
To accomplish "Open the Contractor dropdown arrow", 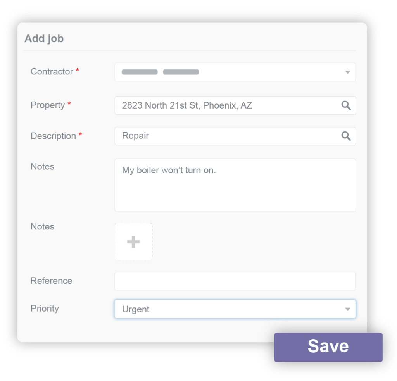I will pyautogui.click(x=348, y=72).
